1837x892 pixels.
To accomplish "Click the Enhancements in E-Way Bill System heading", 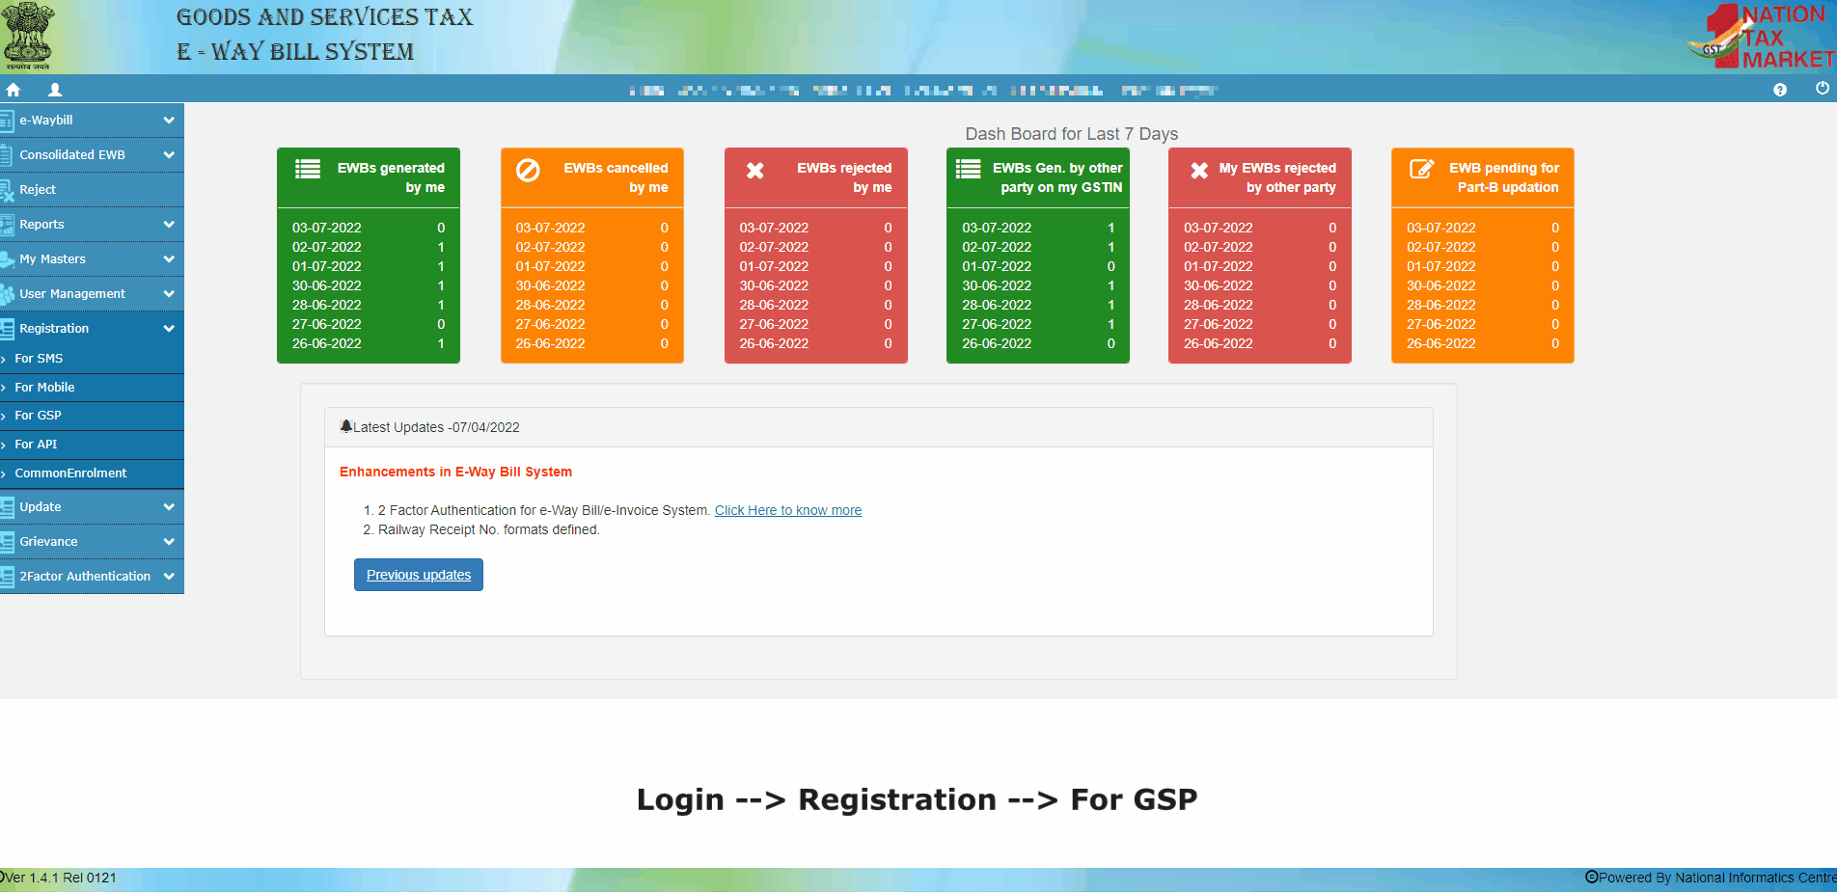I will (x=455, y=472).
